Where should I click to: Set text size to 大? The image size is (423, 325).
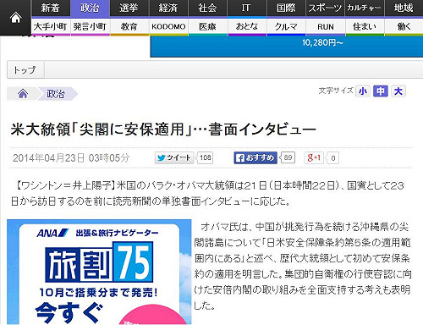tap(398, 91)
